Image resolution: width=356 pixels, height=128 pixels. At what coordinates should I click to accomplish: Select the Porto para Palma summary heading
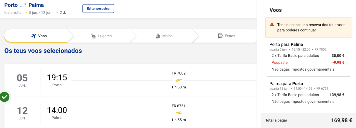coord(286,44)
